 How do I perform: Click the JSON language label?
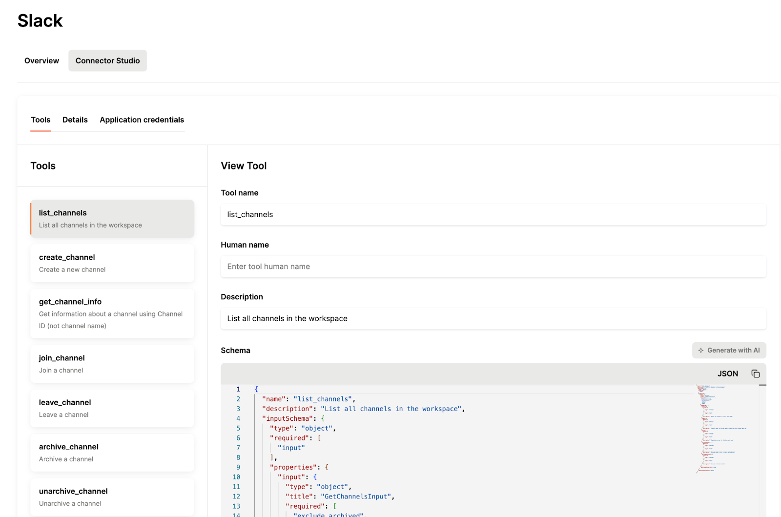[727, 373]
